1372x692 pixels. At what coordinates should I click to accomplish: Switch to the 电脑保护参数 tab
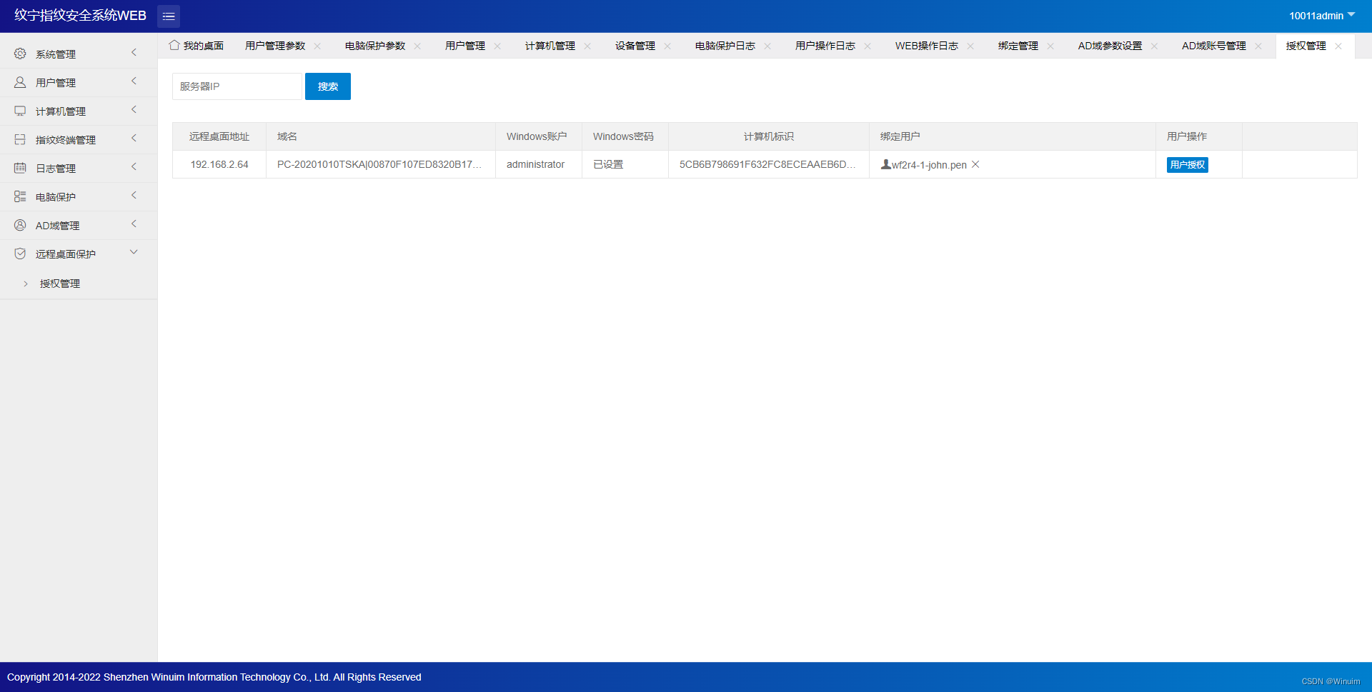(375, 46)
